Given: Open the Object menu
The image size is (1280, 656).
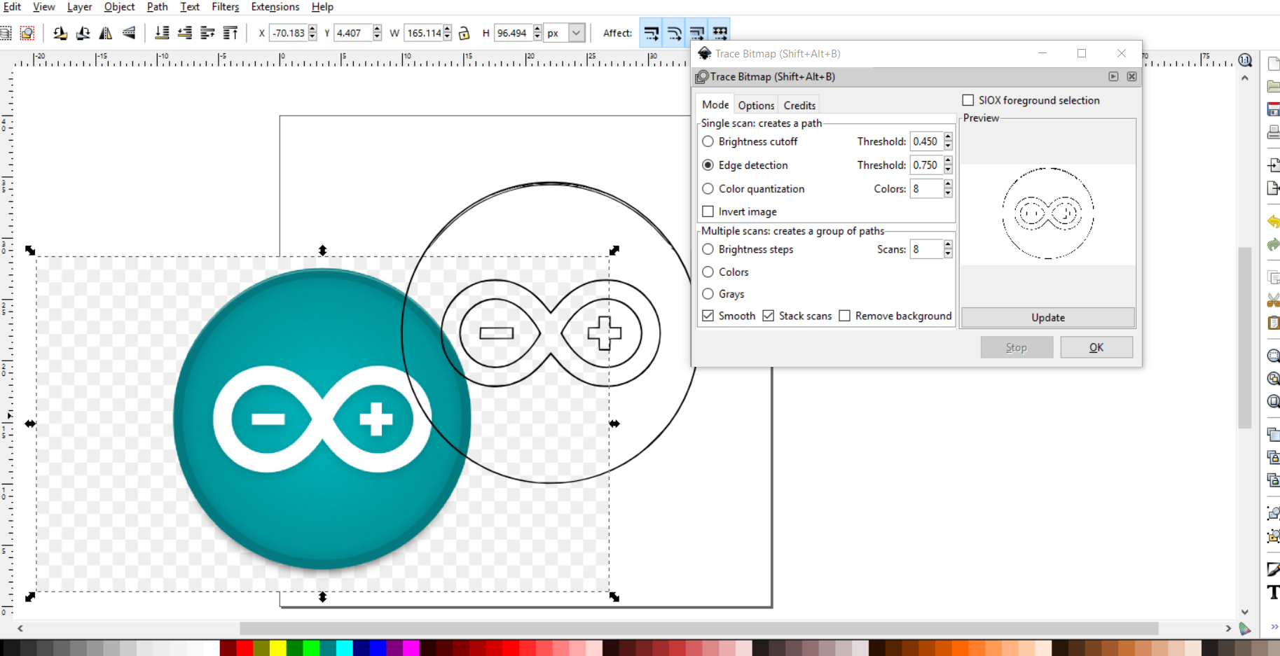Looking at the screenshot, I should (119, 7).
